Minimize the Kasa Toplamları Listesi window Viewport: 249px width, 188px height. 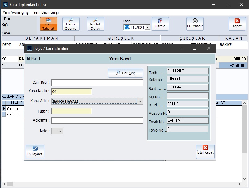pyautogui.click(x=213, y=4)
